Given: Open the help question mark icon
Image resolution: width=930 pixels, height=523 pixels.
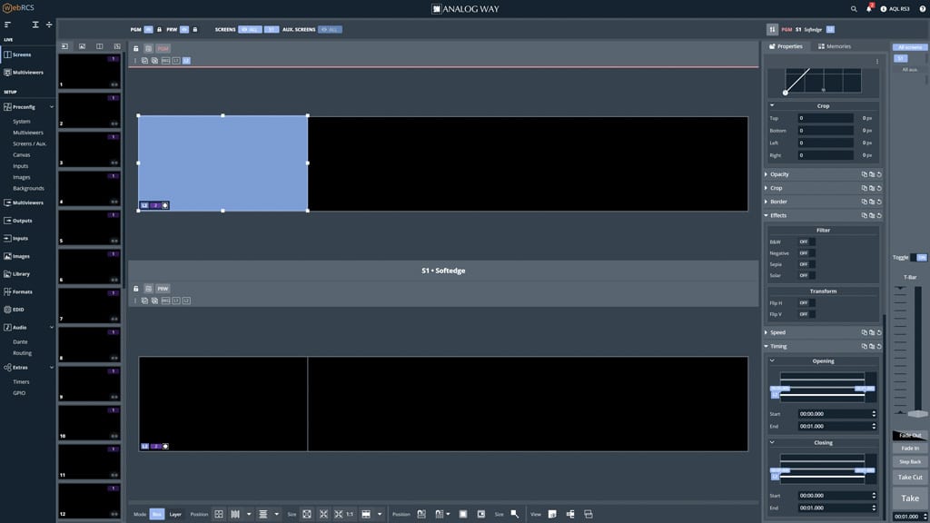Looking at the screenshot, I should click(x=883, y=9).
